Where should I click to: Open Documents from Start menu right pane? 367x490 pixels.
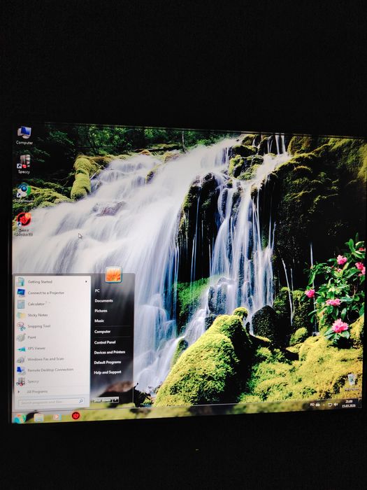pos(103,300)
